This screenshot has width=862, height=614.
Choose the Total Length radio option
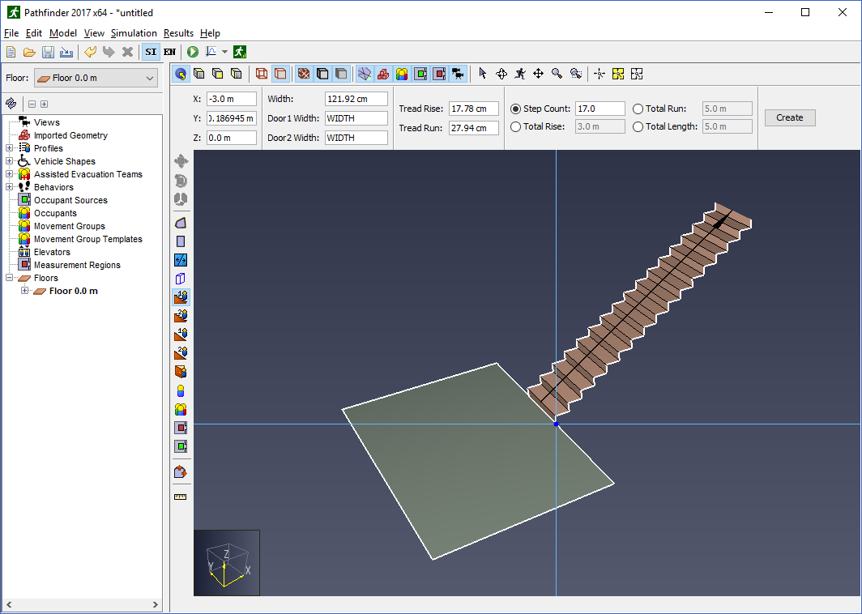pos(638,126)
